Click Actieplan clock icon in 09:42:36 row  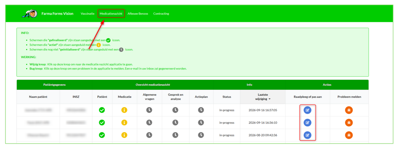tap(201, 135)
